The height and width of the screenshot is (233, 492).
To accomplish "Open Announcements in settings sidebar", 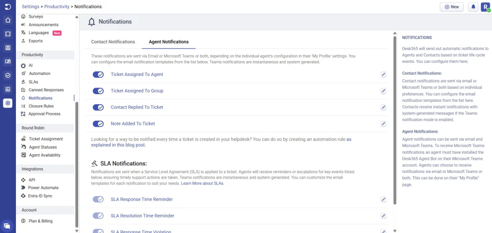I will (43, 25).
